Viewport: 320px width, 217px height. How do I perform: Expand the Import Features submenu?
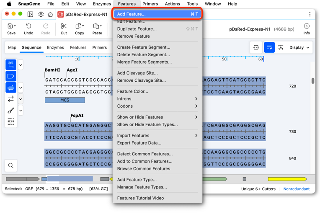pyautogui.click(x=157, y=136)
